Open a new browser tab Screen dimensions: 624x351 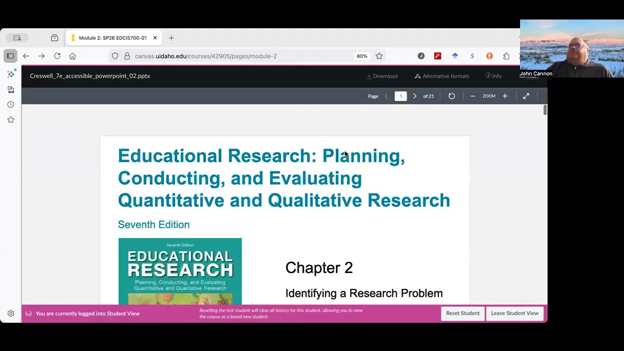pos(171,38)
